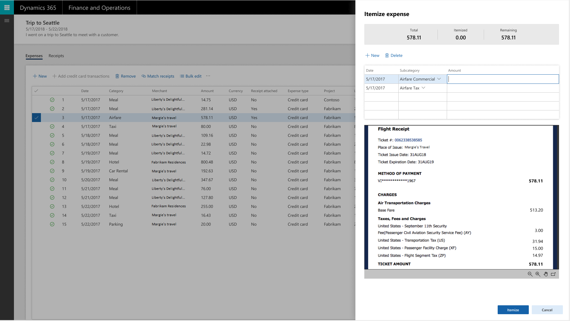Switch to the Receipts tab
This screenshot has width=570, height=321.
(x=56, y=55)
